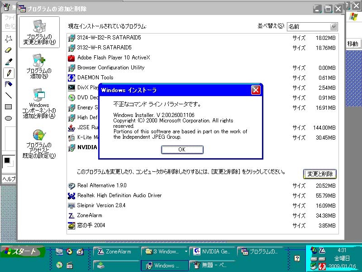Screen dimensions: 362x272
Task: Click the 窓の手 2004 icon
Action: pyautogui.click(x=71, y=225)
